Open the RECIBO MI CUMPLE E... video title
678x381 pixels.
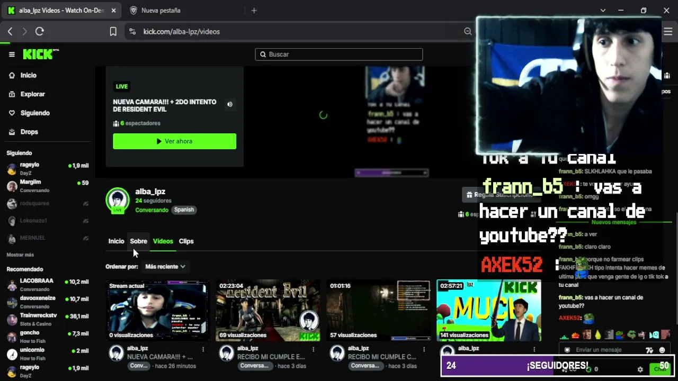271,357
